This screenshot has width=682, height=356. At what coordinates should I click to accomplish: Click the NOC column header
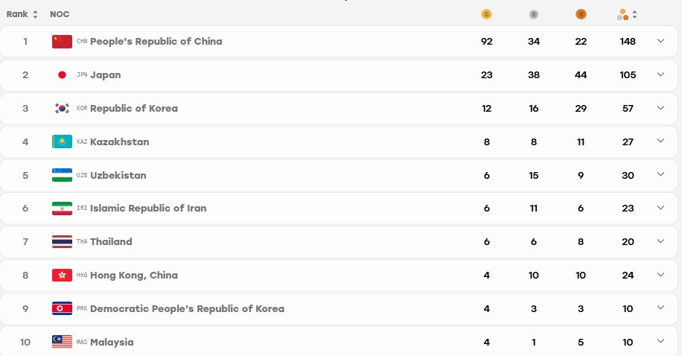click(x=60, y=14)
